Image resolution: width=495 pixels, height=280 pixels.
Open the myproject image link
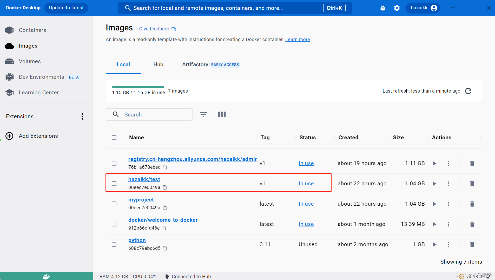coord(141,200)
